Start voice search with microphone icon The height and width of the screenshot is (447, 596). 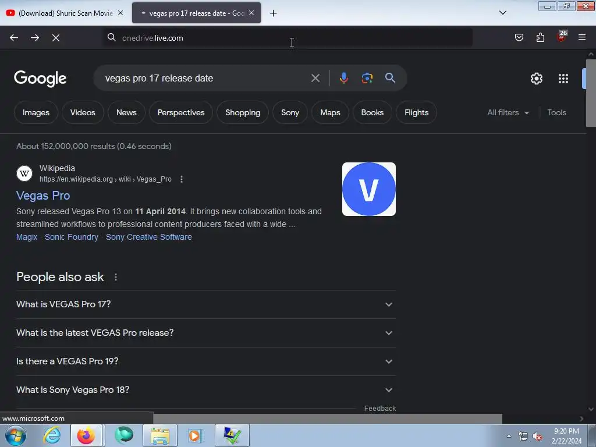343,78
